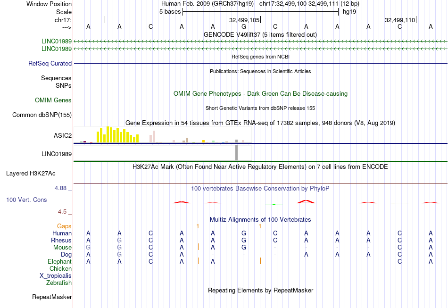The height and width of the screenshot is (308, 448).
Task: Select the Scale label on the left
Action: tap(64, 12)
